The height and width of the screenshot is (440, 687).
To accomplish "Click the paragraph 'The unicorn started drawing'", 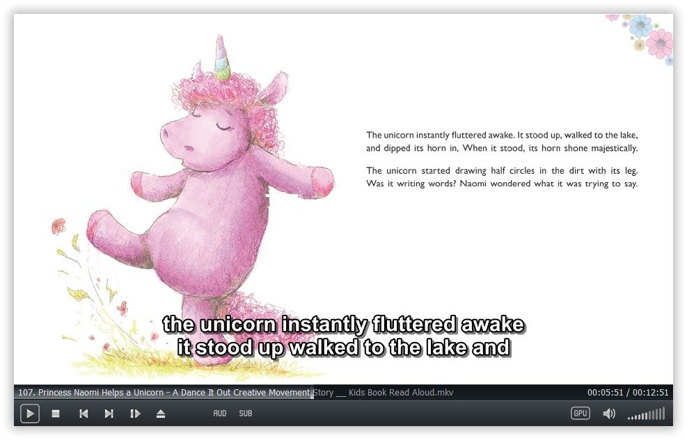I will (502, 177).
